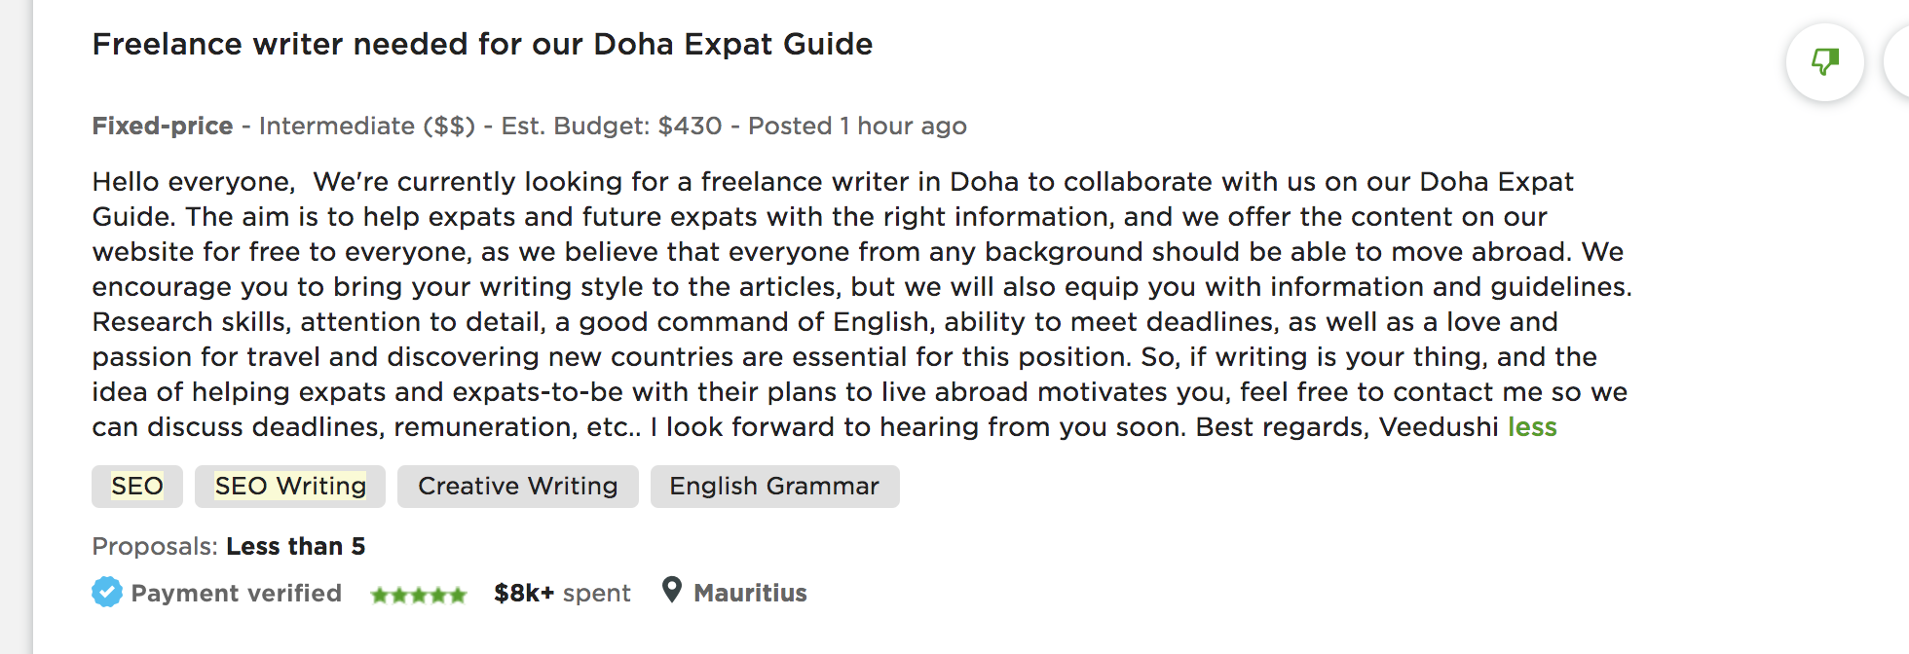Click the Payment verified text label

(237, 593)
